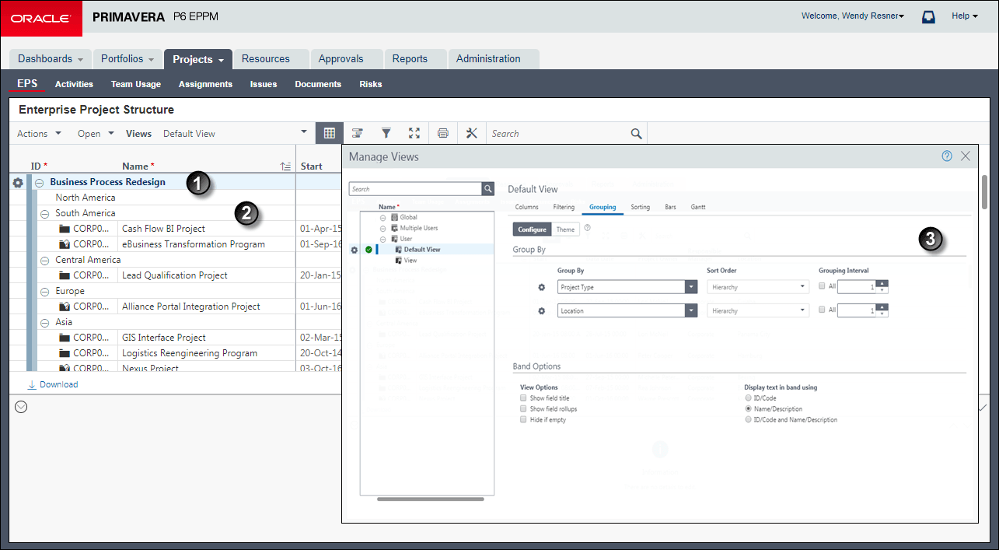Open Welcome, Wendy Resner user menu
Screen dimensions: 999x550
pos(853,16)
